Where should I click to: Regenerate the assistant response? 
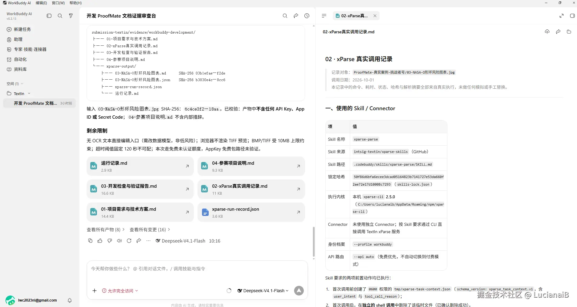(x=129, y=241)
